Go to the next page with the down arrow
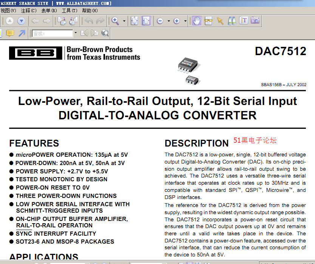The height and width of the screenshot is (264, 315). pos(21,21)
